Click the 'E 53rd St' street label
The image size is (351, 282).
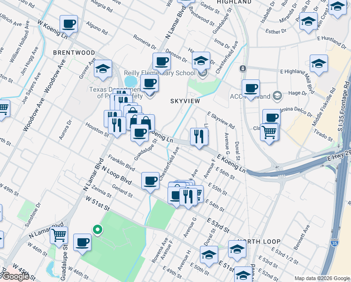pyautogui.click(x=218, y=225)
